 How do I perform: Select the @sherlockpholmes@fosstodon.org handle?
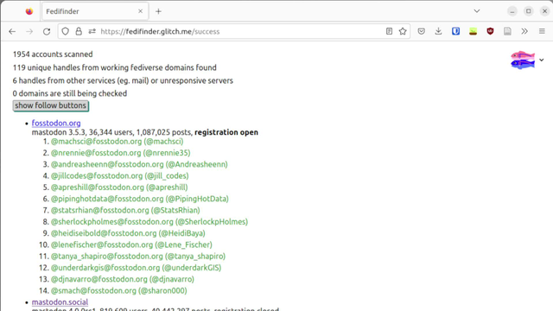tap(112, 222)
